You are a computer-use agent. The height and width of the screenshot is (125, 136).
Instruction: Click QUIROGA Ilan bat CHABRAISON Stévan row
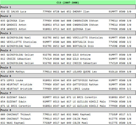pos(68,21)
